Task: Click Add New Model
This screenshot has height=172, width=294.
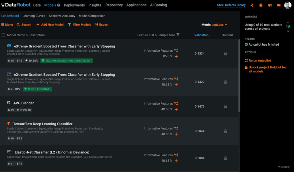Action: [x=50, y=25]
